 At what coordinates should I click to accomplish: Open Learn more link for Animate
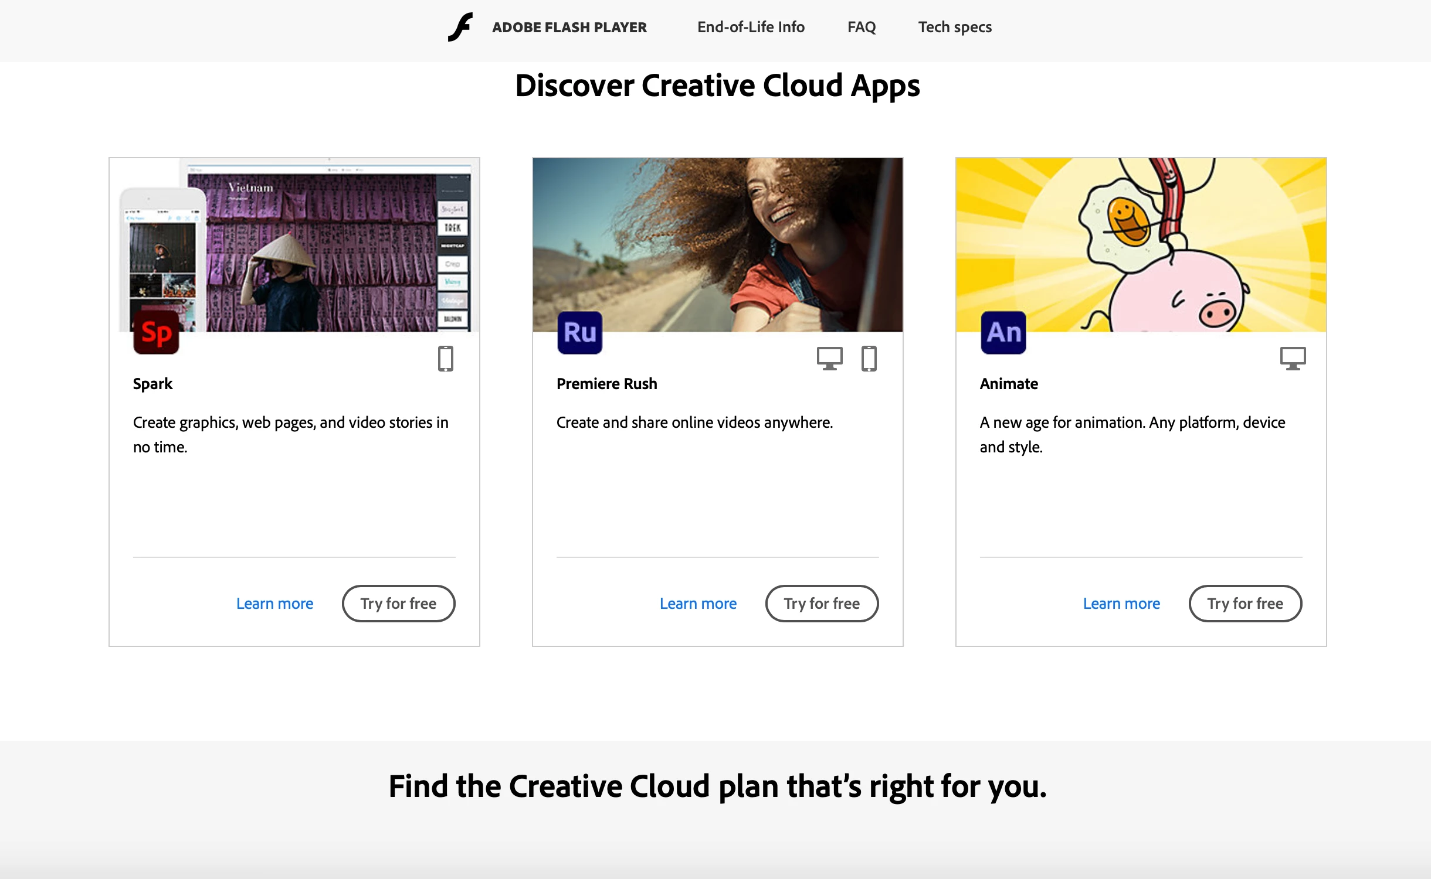pyautogui.click(x=1121, y=604)
